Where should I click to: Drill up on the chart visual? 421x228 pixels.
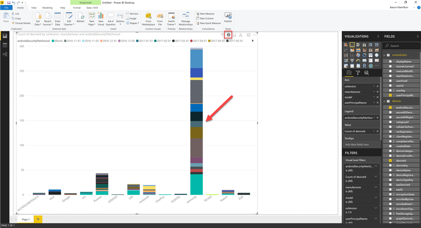click(223, 35)
